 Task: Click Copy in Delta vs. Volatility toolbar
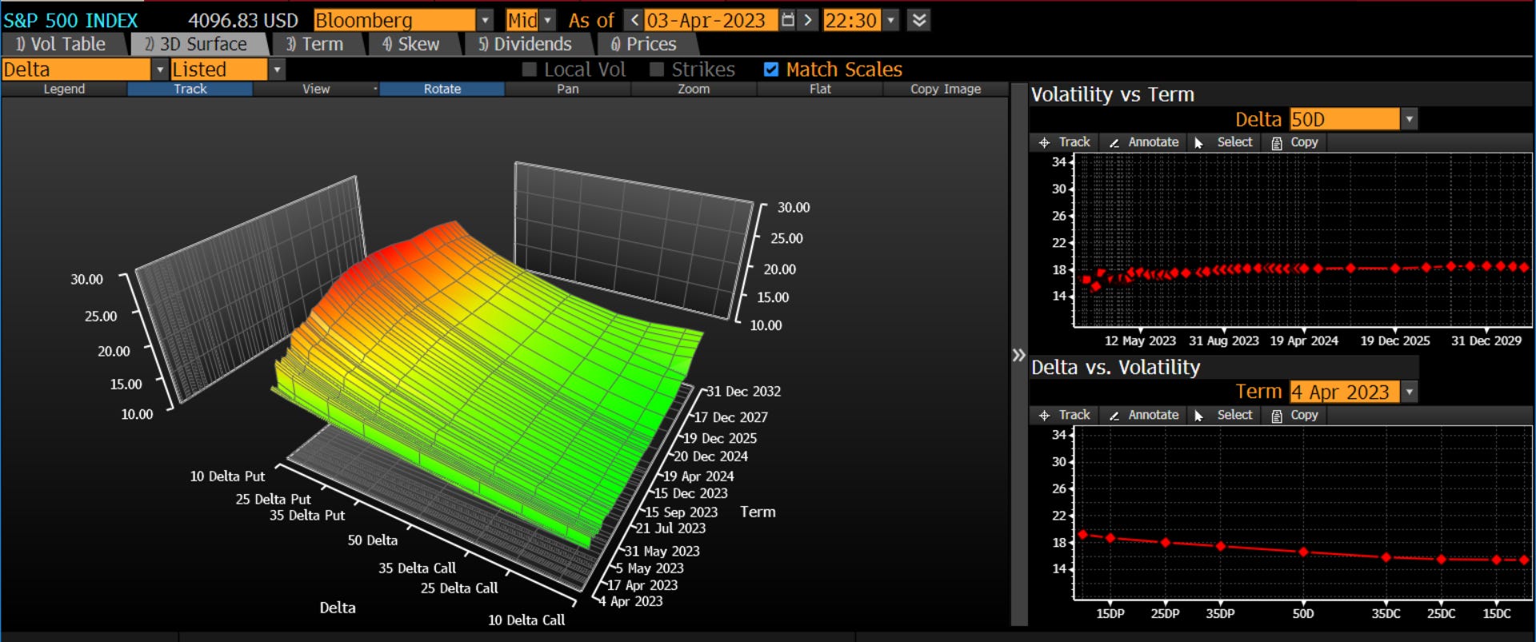click(x=1294, y=415)
